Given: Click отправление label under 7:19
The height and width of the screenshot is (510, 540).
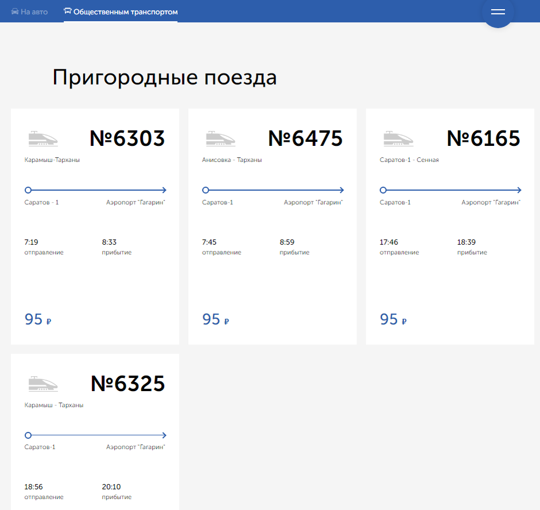Looking at the screenshot, I should tap(44, 253).
